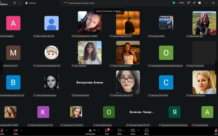Viewport: 218px width, 136px height.
Task: Expand the Share options chevron
Action: [x=138, y=131]
